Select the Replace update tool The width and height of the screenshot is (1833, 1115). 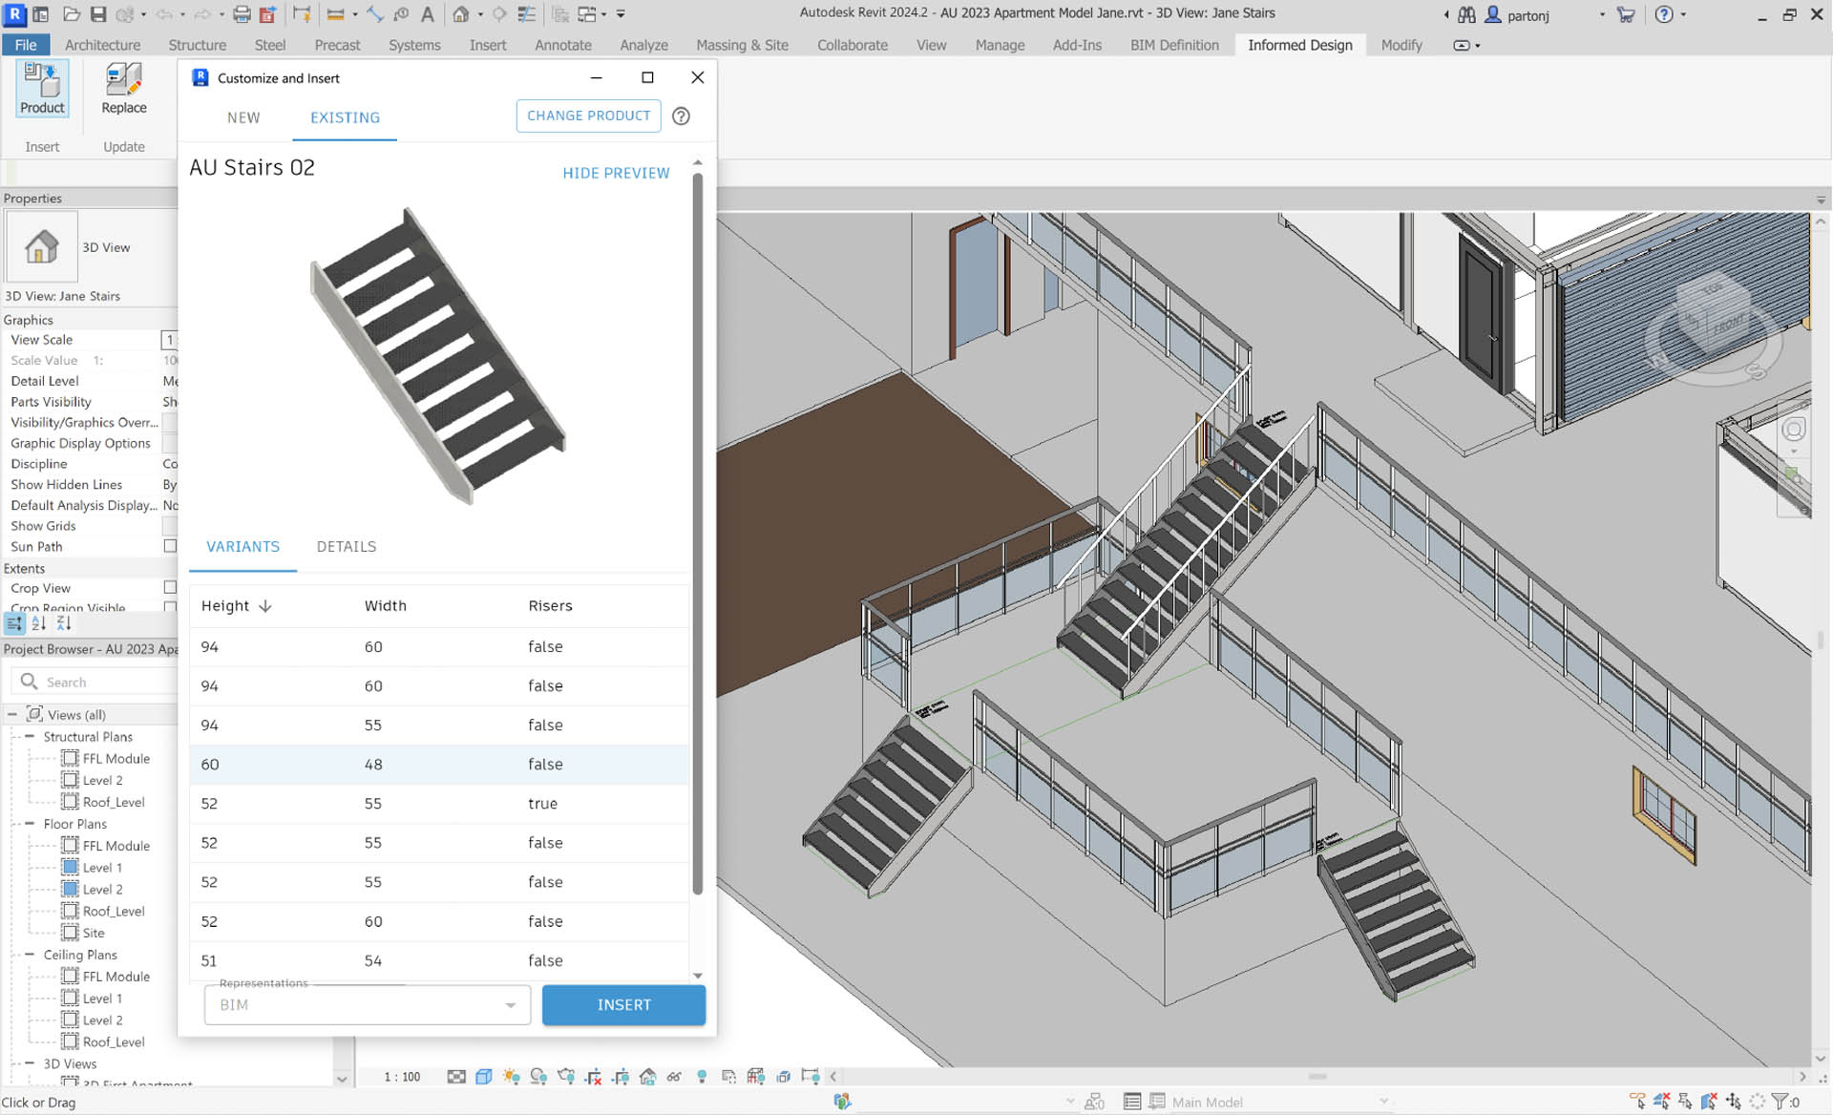coord(123,89)
